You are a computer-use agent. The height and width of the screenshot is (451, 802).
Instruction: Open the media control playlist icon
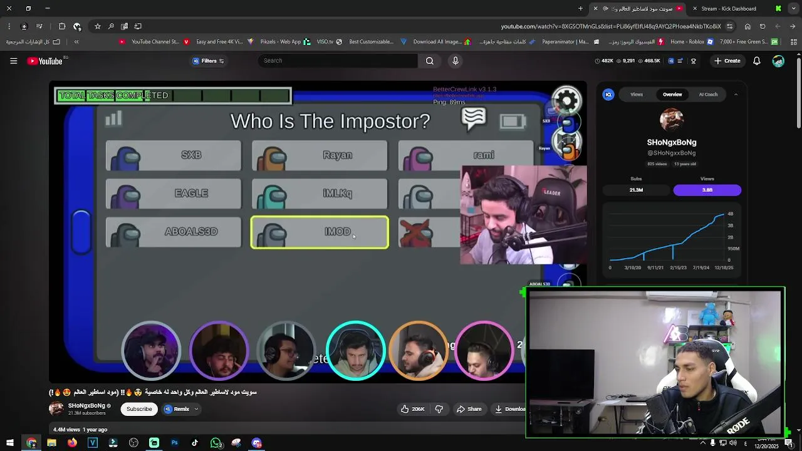39,26
